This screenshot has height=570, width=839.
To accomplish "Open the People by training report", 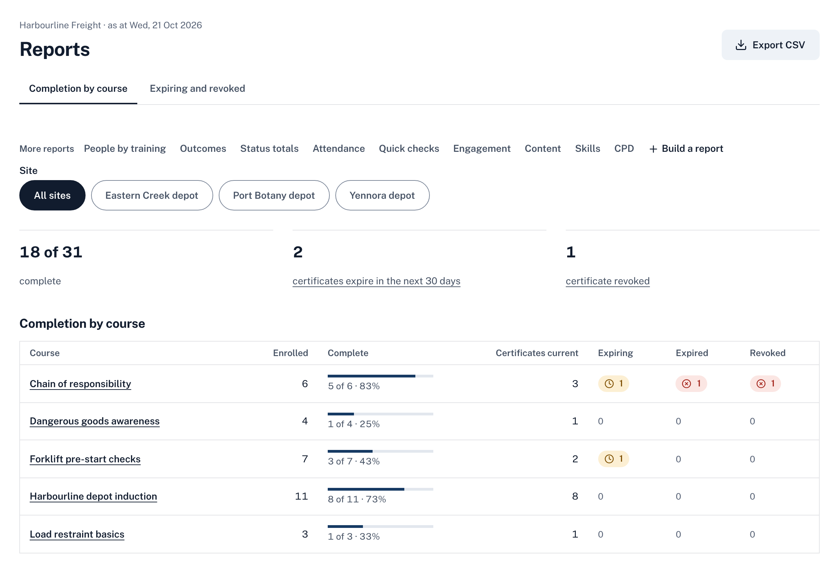I will 125,149.
